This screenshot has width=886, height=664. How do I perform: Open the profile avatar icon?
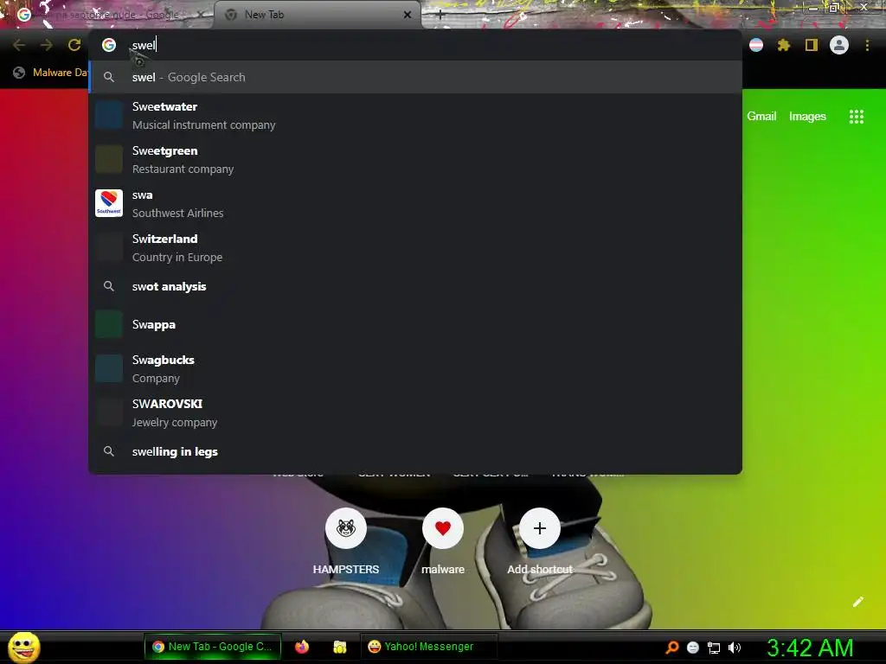[838, 45]
